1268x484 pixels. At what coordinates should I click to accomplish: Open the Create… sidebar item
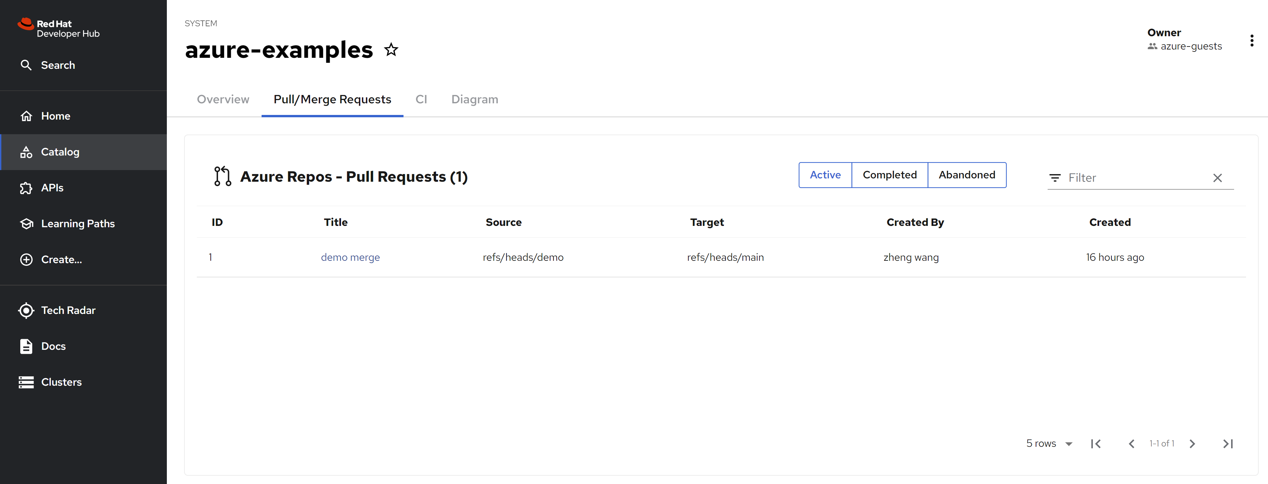(x=61, y=260)
